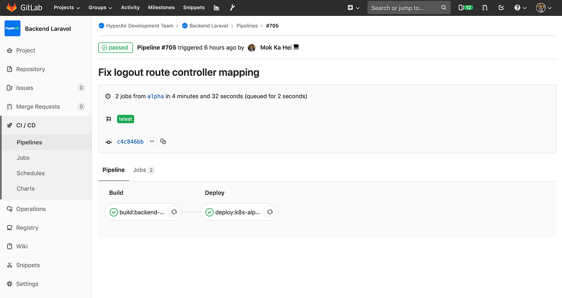Image resolution: width=562 pixels, height=298 pixels.
Task: Expand commit details ellipsis button
Action: point(152,141)
